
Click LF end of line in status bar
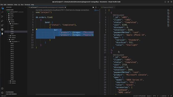[158, 96]
